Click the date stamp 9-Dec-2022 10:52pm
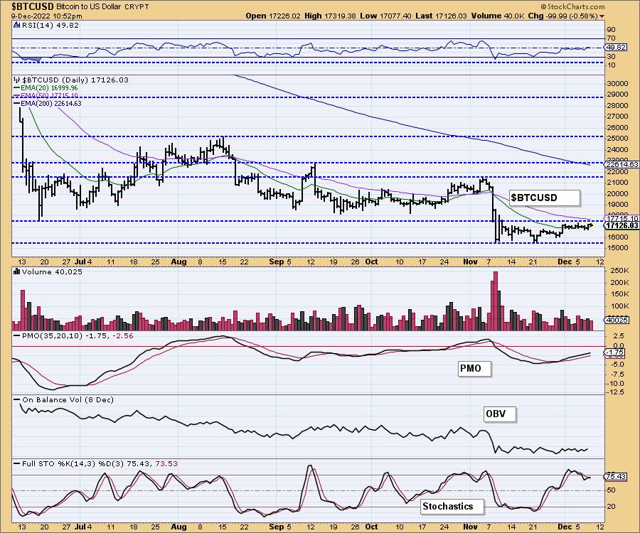The width and height of the screenshot is (640, 533). coord(46,16)
